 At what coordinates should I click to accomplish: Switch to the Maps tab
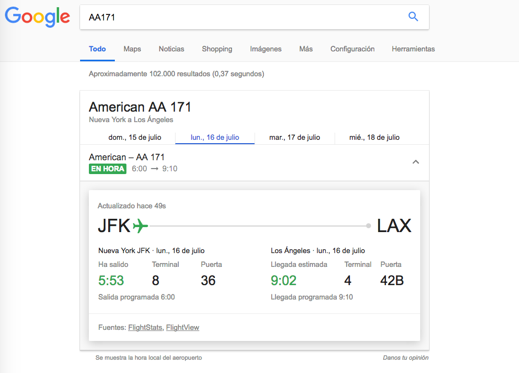[133, 49]
